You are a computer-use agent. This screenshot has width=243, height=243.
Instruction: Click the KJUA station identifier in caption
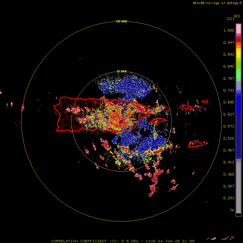tap(151, 241)
